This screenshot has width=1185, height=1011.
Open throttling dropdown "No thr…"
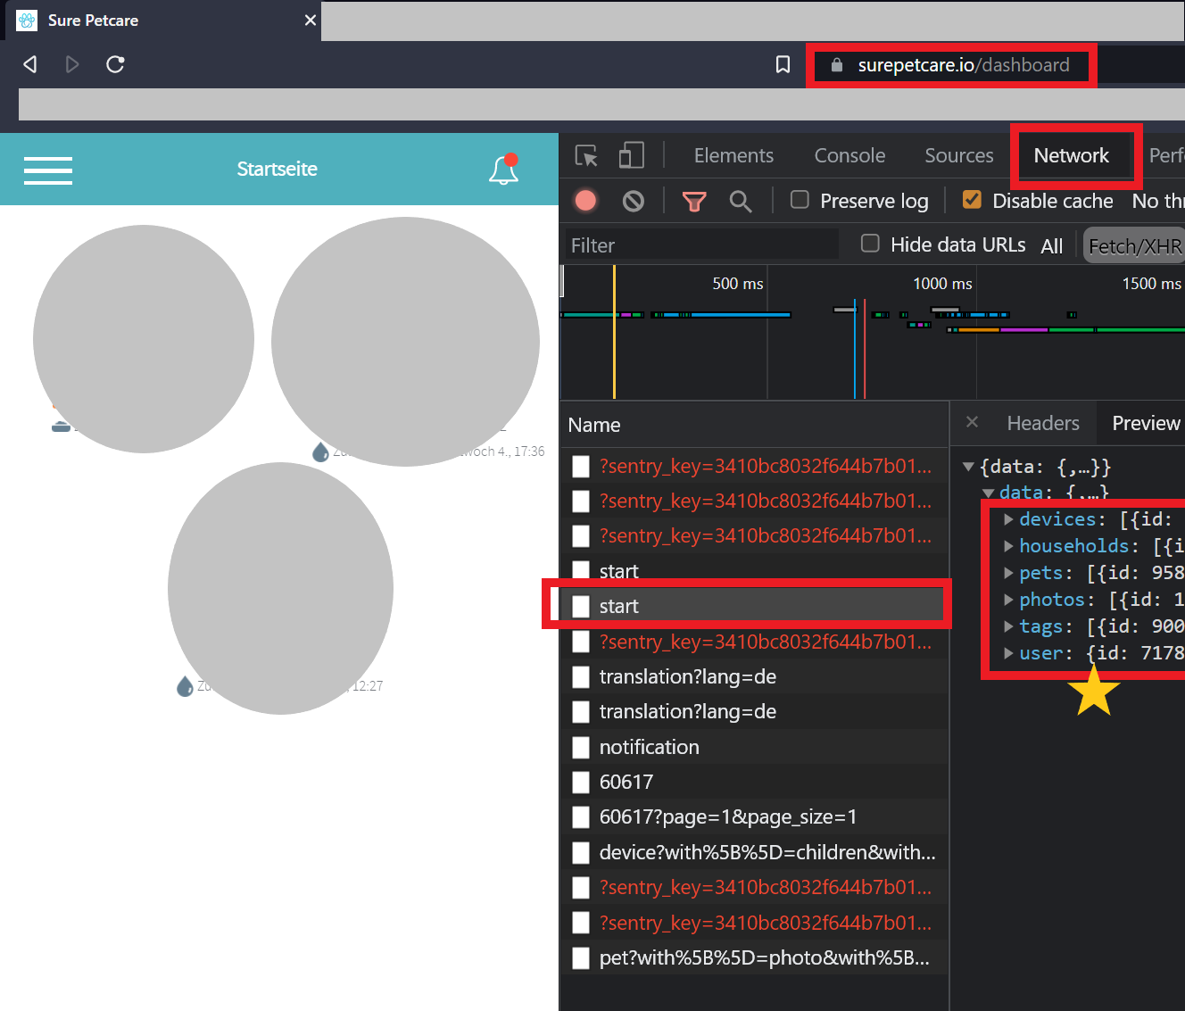pyautogui.click(x=1157, y=201)
